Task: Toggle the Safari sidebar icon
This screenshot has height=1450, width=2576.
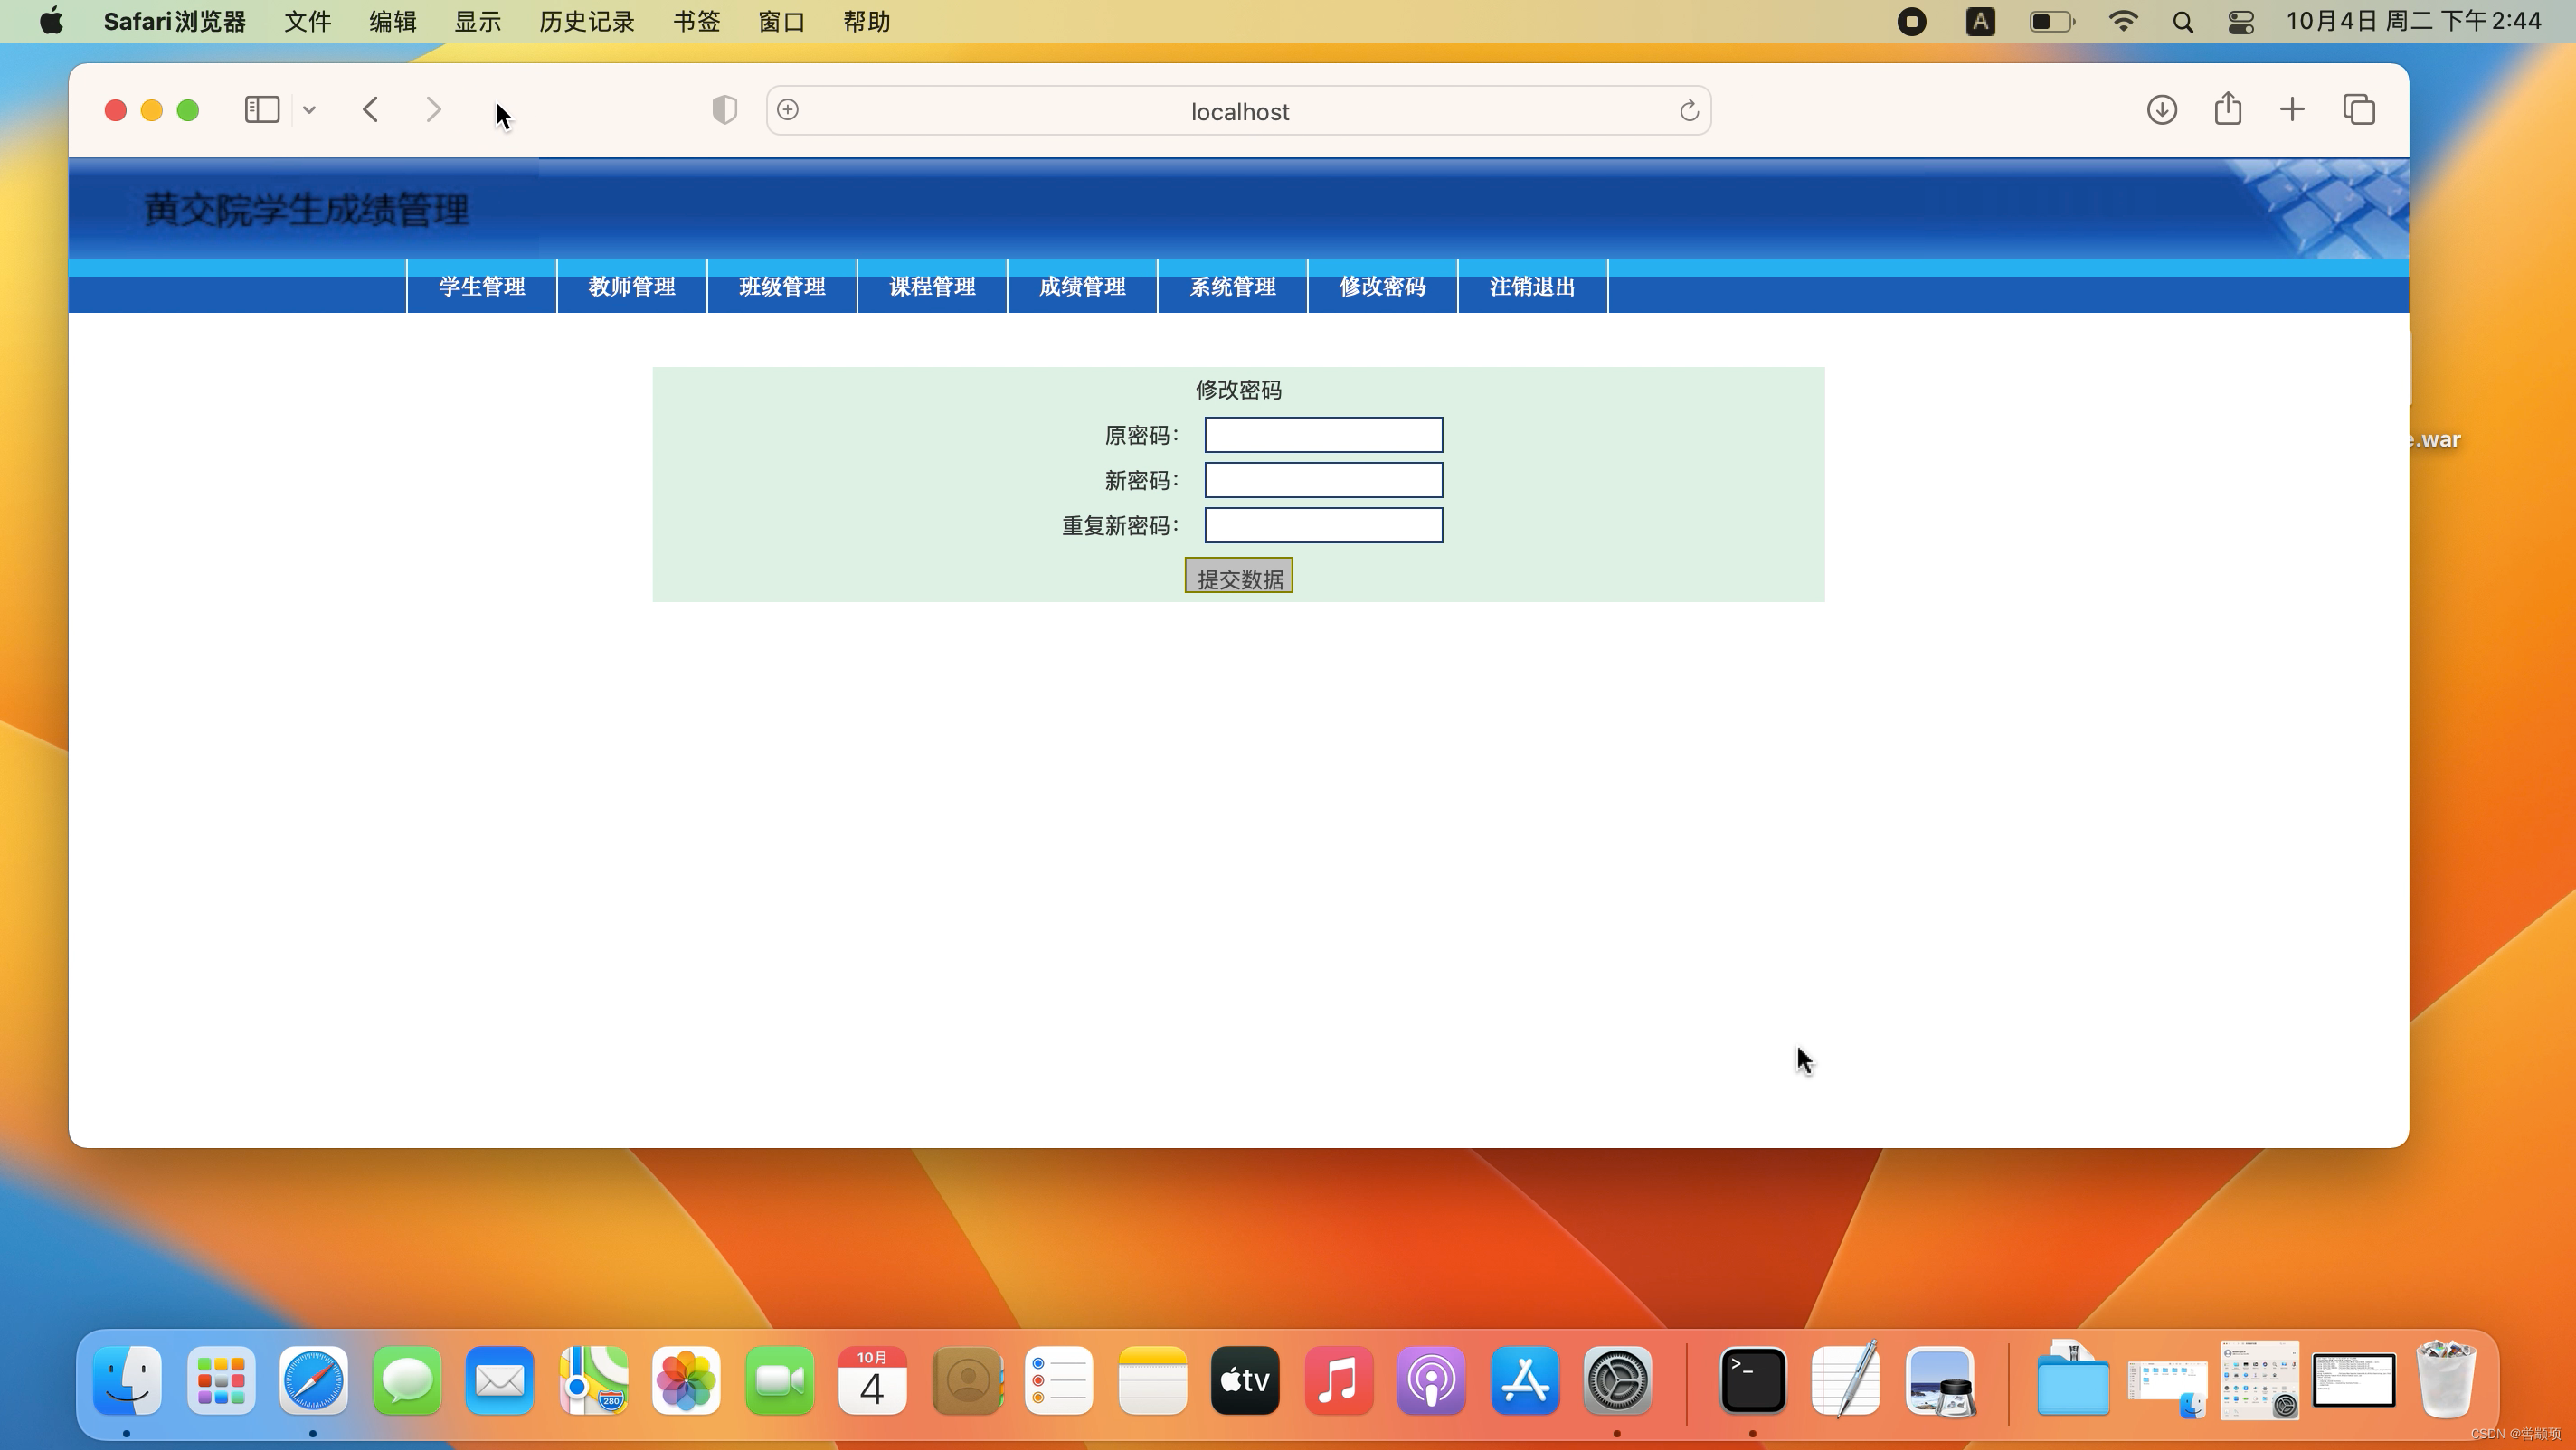Action: coord(262,110)
